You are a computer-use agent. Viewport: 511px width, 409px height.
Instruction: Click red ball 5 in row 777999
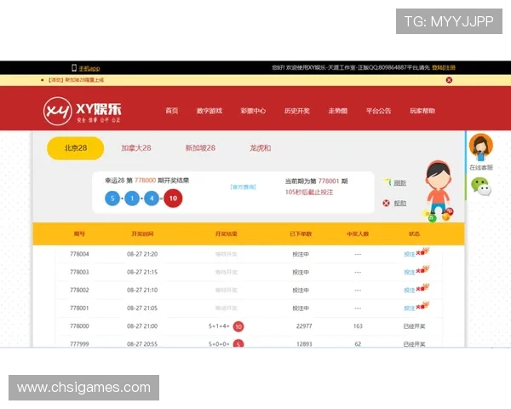click(238, 343)
